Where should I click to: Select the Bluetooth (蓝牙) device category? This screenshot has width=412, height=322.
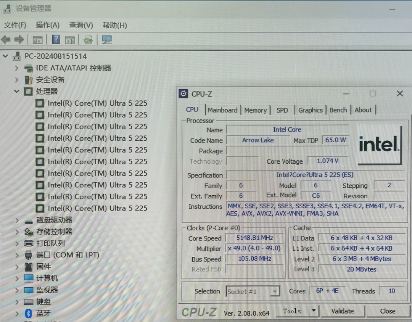43,313
